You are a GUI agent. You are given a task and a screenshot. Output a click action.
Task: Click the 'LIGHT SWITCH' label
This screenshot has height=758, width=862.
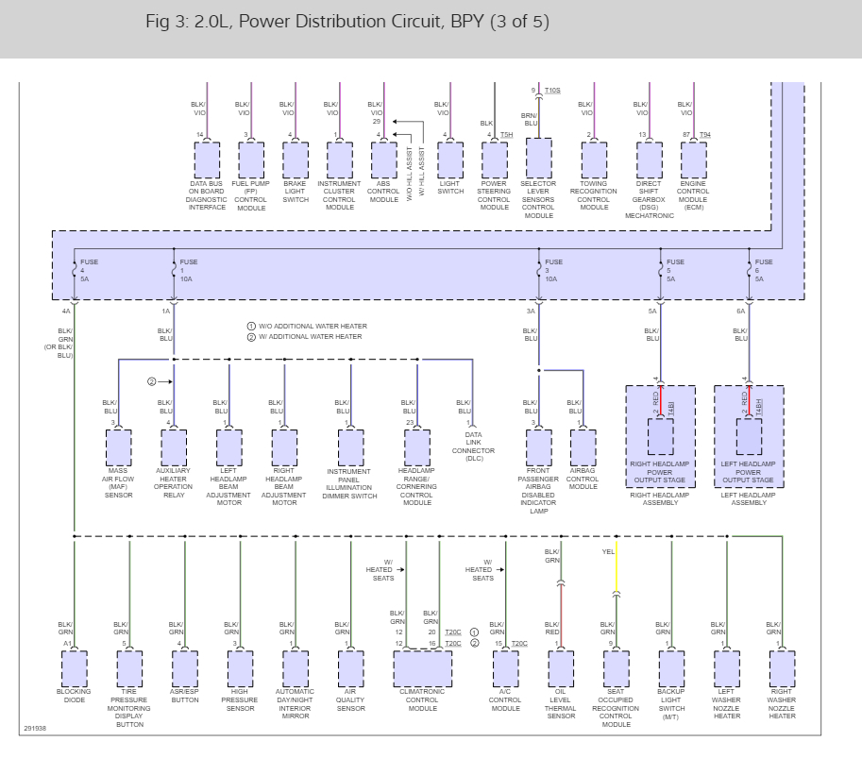click(450, 188)
